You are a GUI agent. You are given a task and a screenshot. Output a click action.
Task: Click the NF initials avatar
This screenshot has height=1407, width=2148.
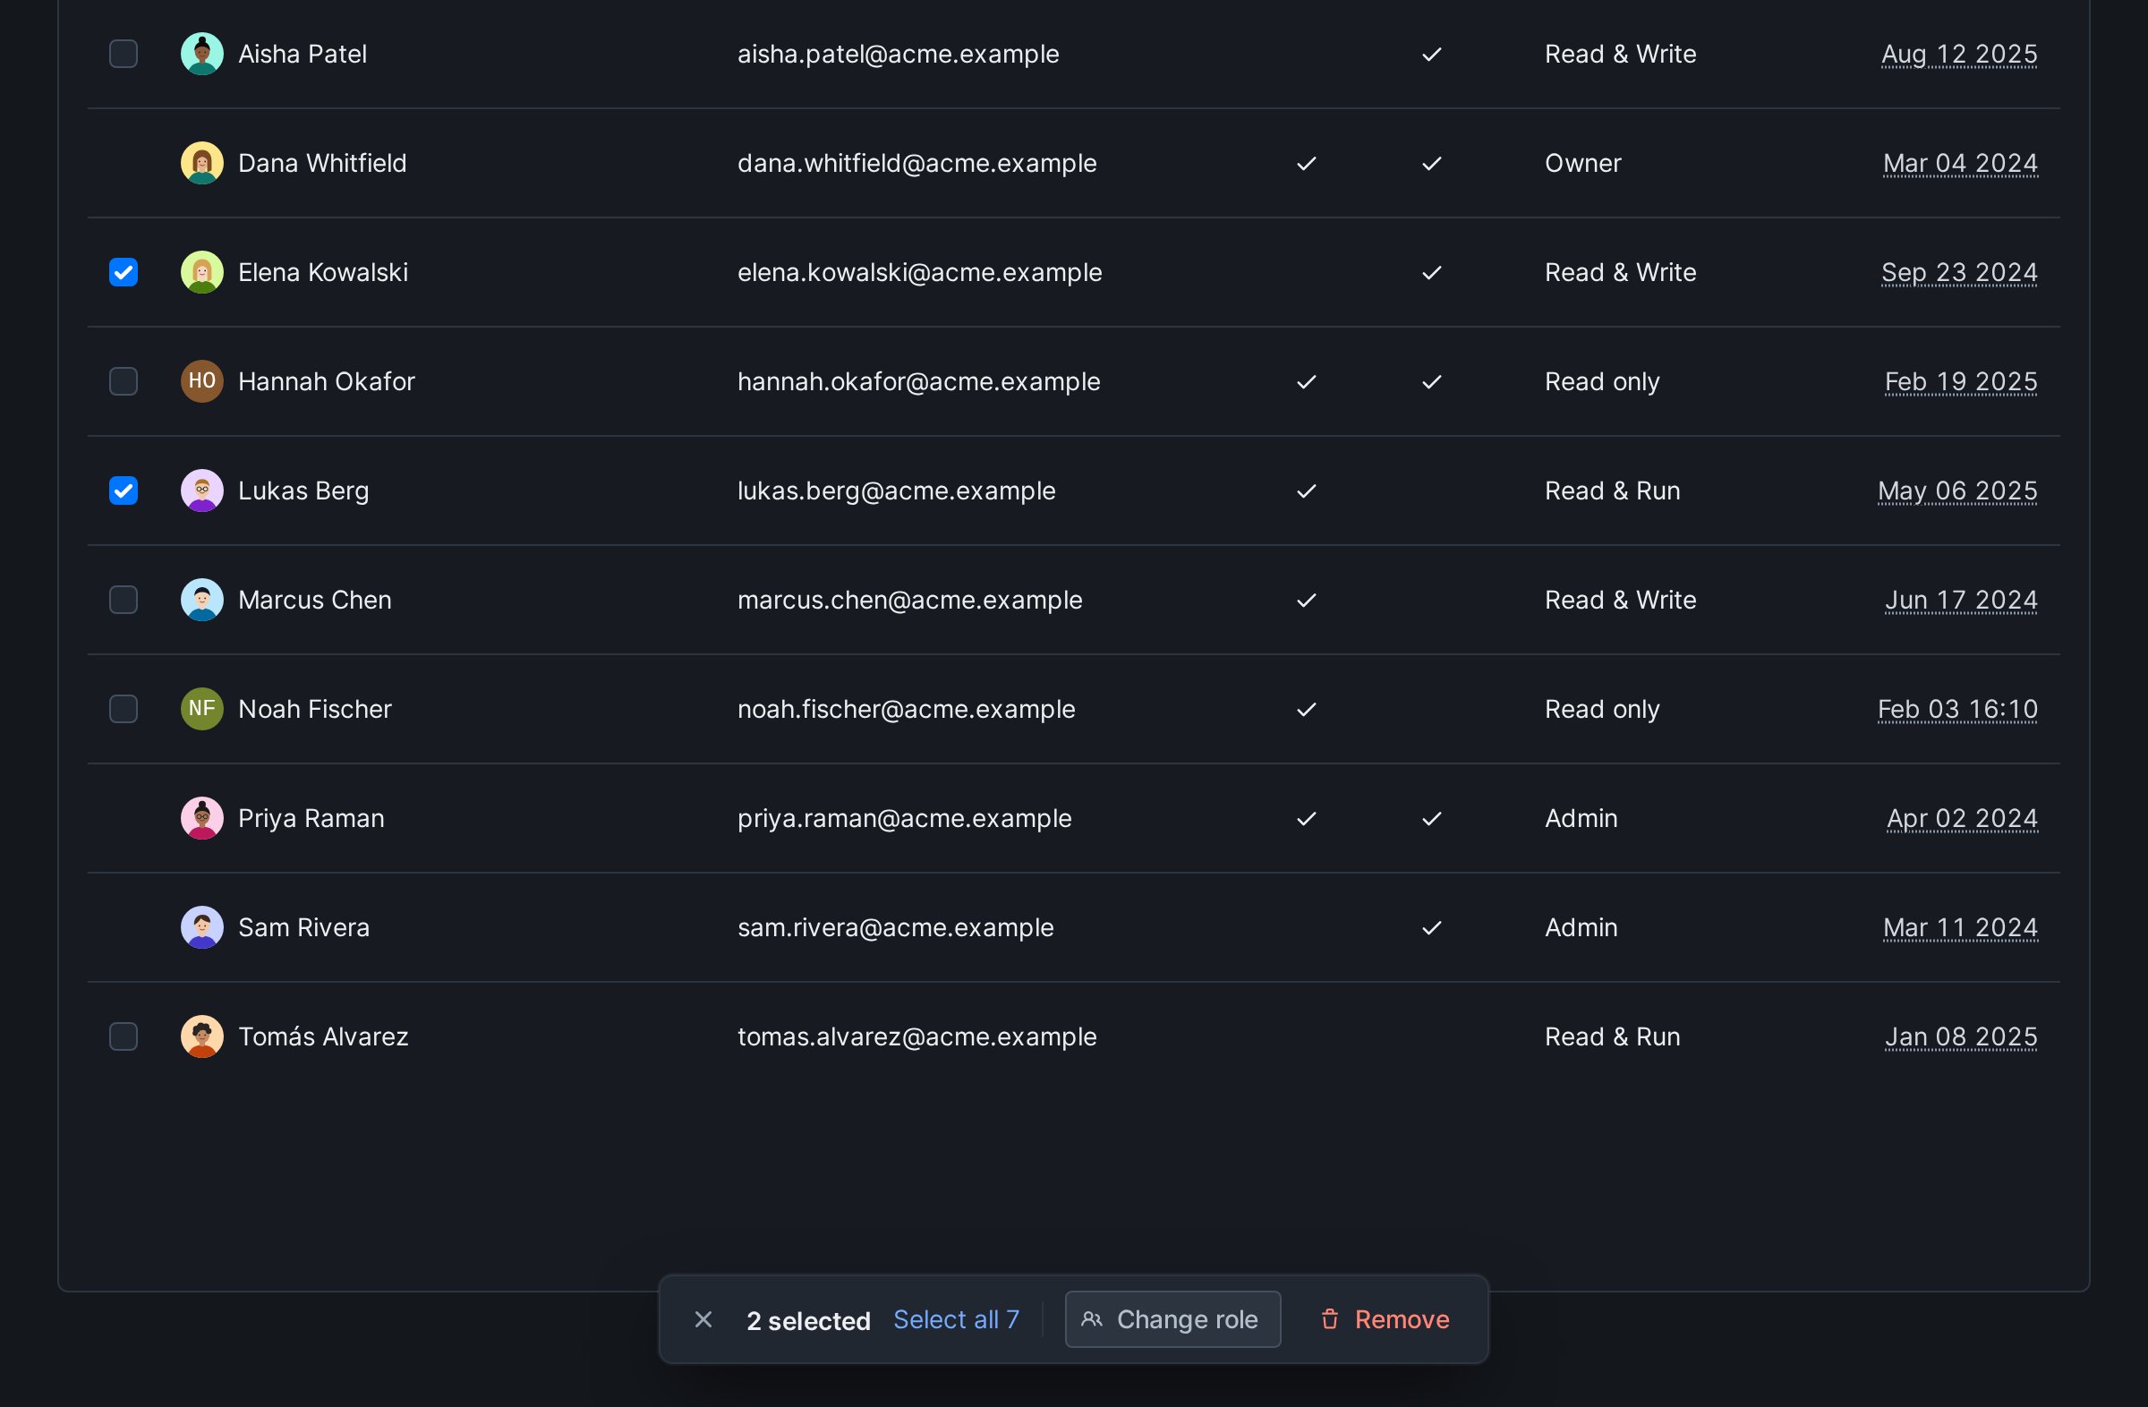202,710
